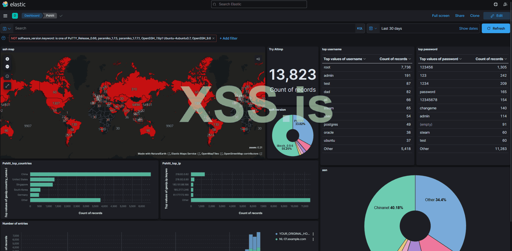Open the newsfeed icon in top bar

point(505,4)
